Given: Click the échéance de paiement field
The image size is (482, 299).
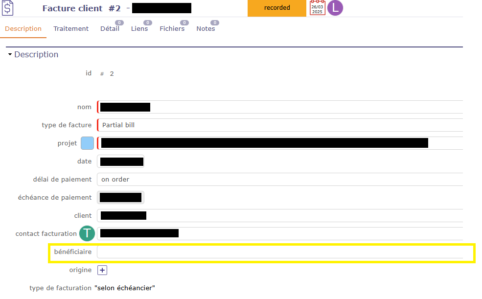Looking at the screenshot, I should (121, 198).
